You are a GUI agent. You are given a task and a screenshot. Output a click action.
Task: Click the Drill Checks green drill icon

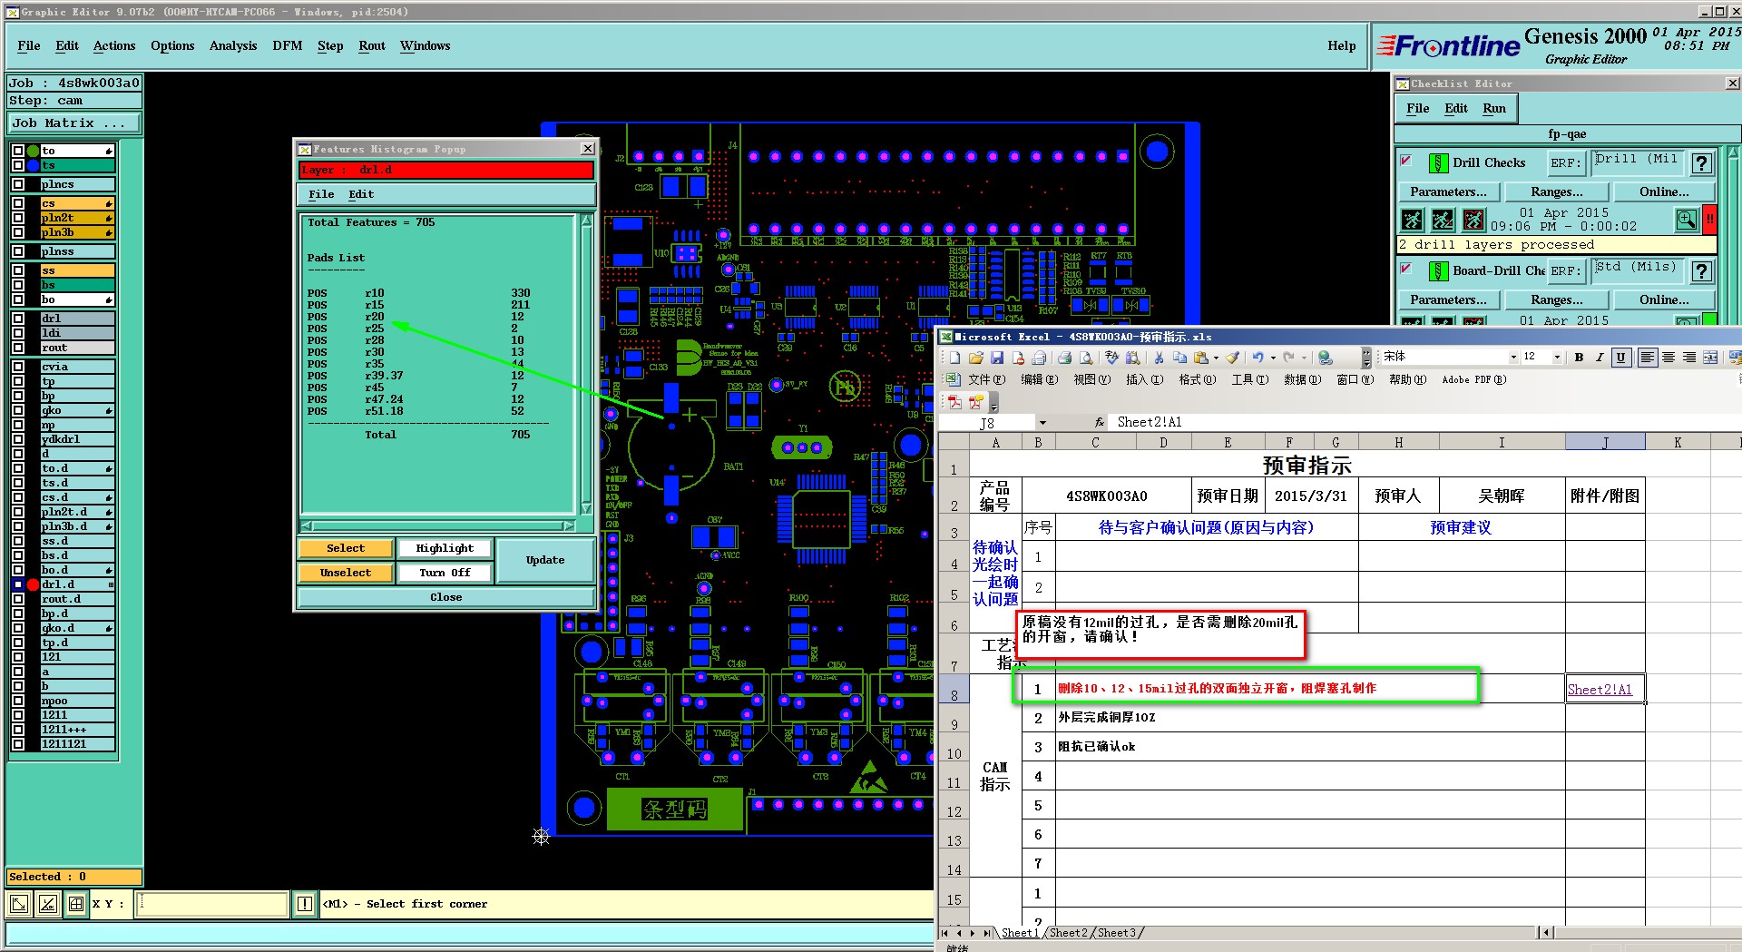1438,163
